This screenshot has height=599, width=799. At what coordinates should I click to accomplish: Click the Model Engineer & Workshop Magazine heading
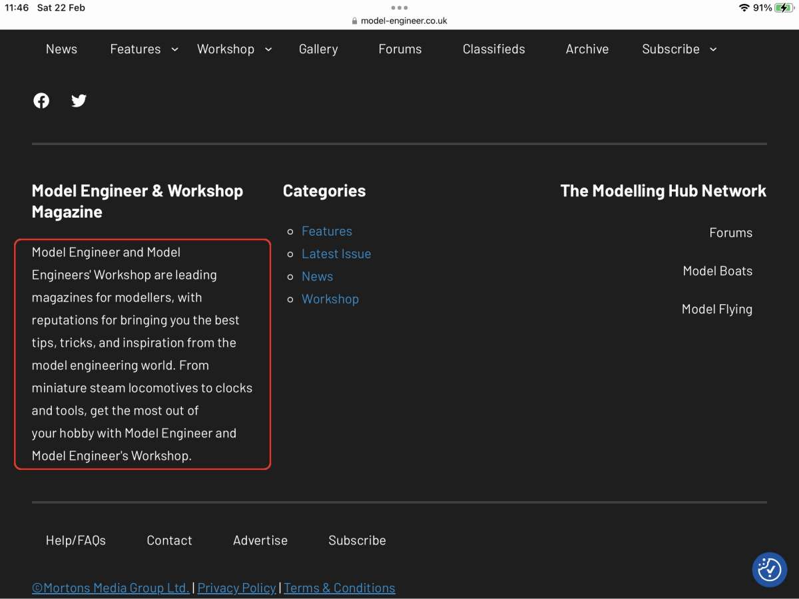tap(137, 201)
